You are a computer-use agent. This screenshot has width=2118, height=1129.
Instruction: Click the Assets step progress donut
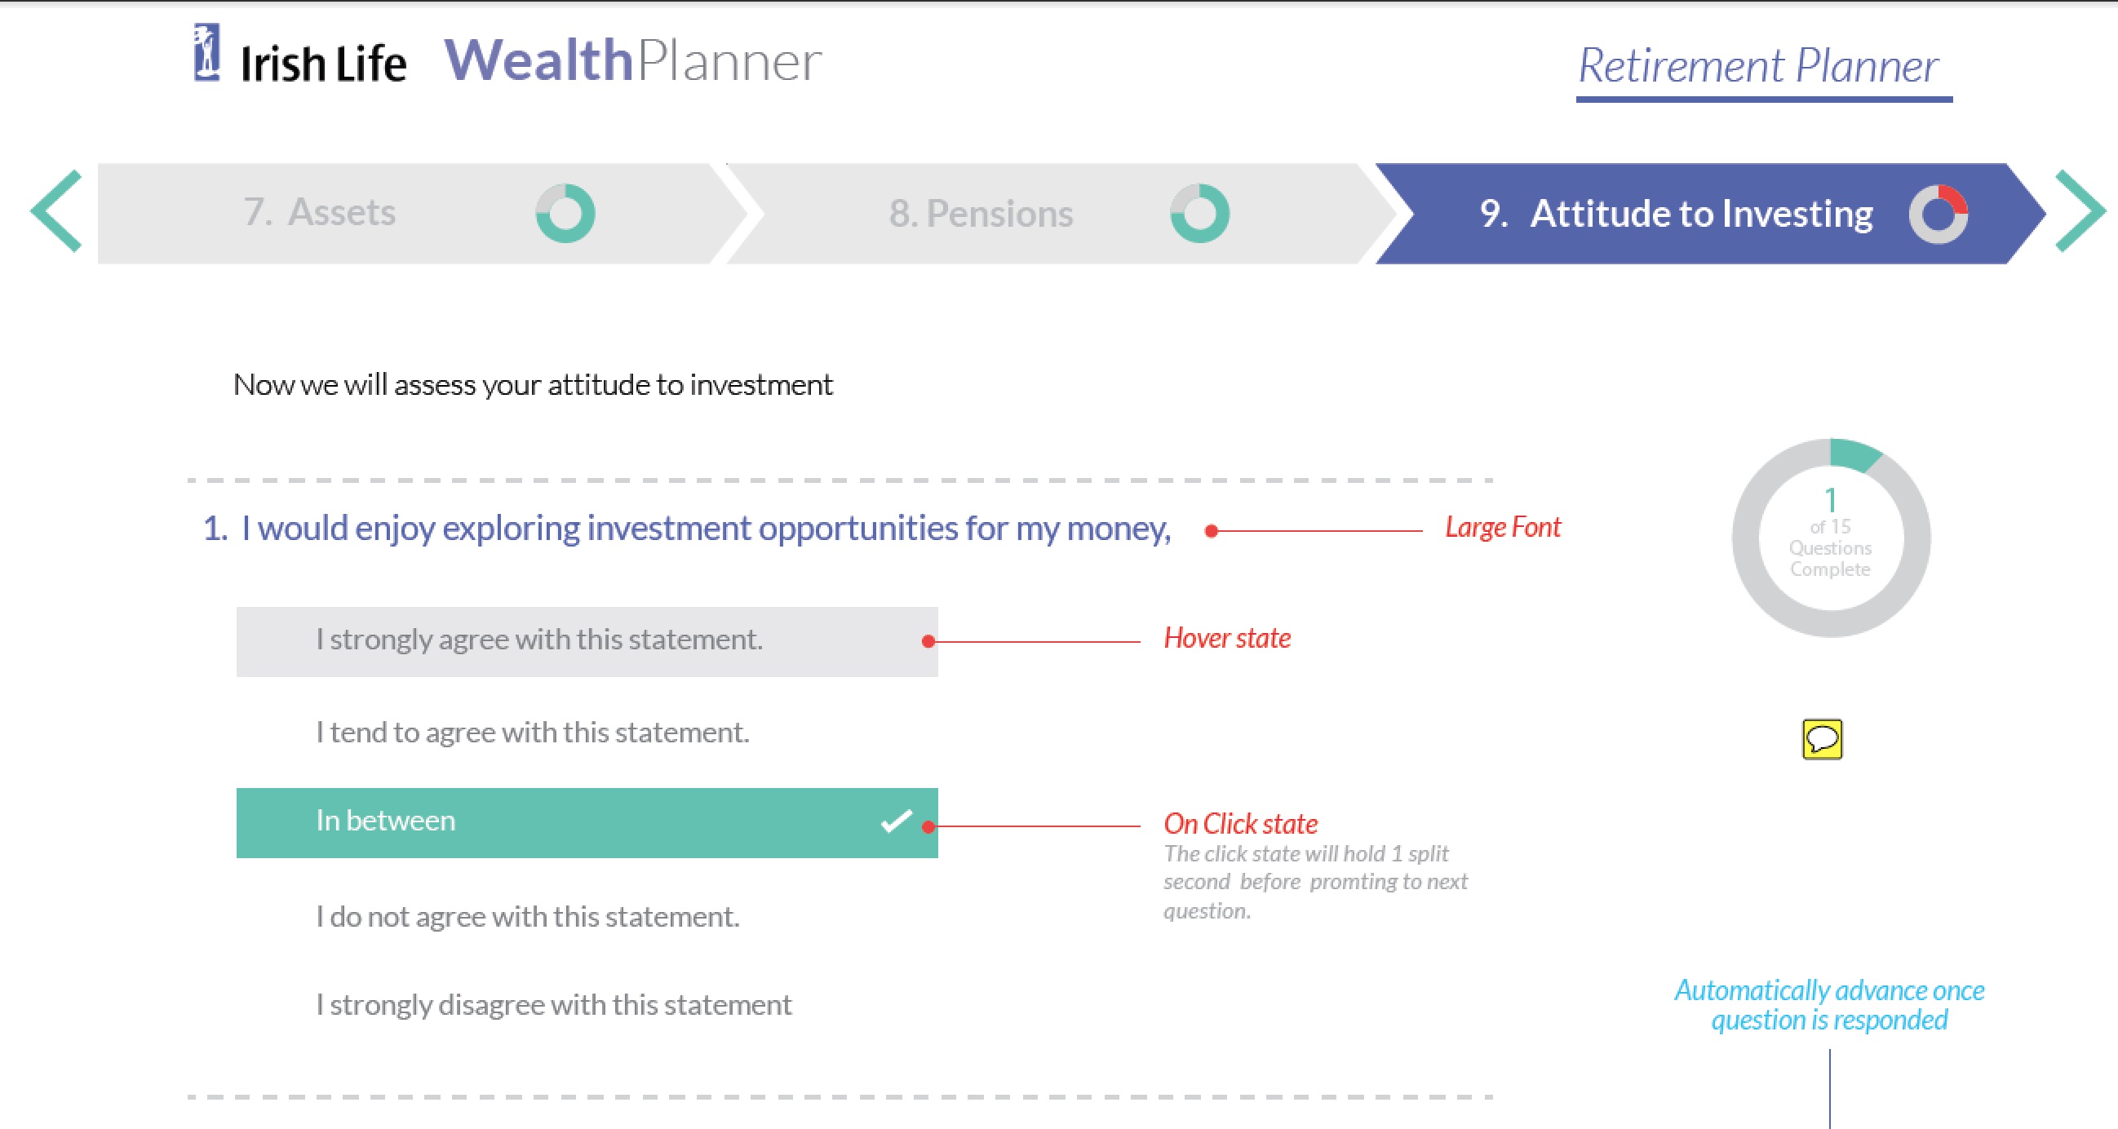[565, 213]
